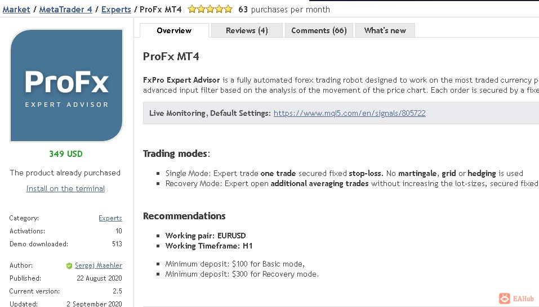Screen dimensions: 539x307
Task: Click the ProFx Expert Advisor product logo
Action: pyautogui.click(x=66, y=85)
